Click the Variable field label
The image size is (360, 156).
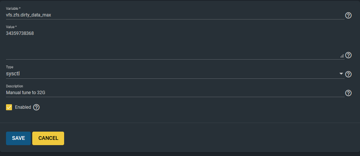pos(13,8)
